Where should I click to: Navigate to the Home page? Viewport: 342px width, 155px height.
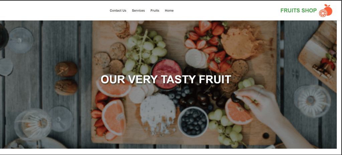(x=169, y=10)
